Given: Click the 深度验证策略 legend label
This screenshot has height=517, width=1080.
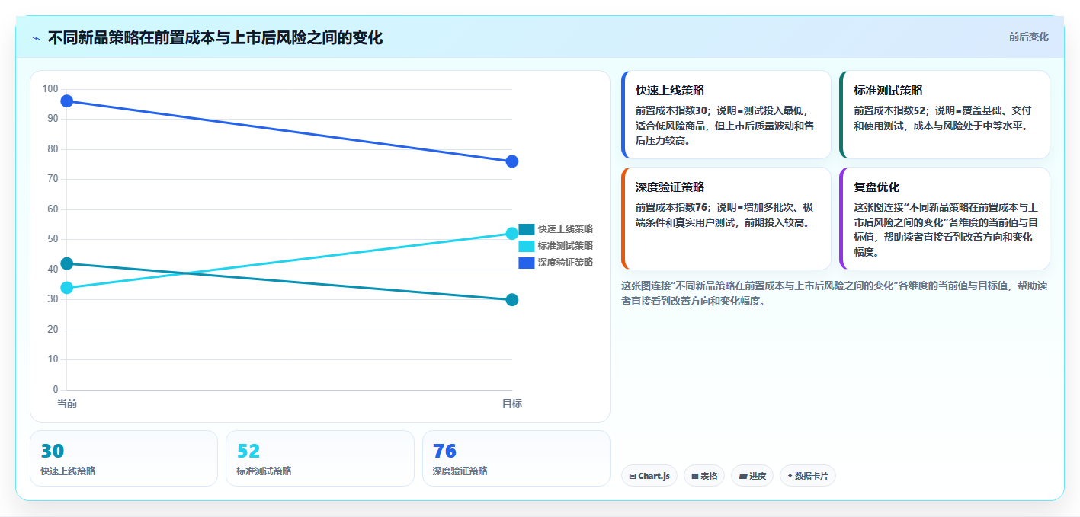Looking at the screenshot, I should [x=566, y=263].
